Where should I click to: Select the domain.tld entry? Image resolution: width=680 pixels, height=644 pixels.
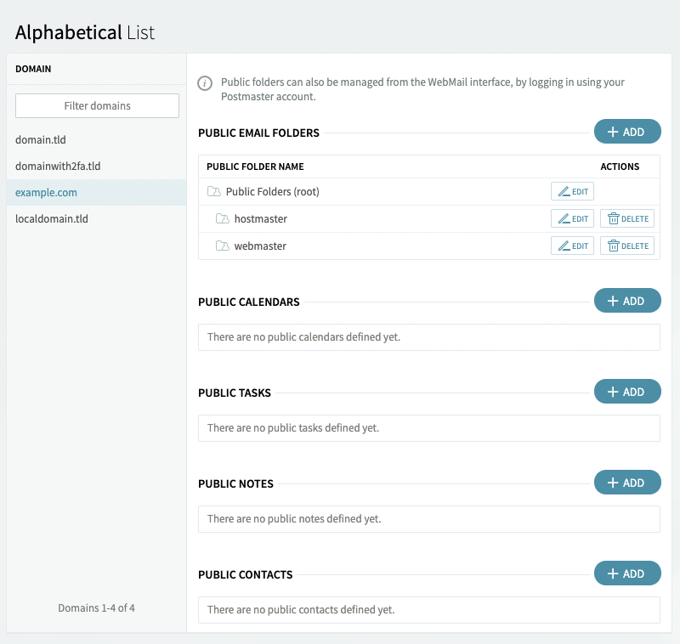[40, 139]
